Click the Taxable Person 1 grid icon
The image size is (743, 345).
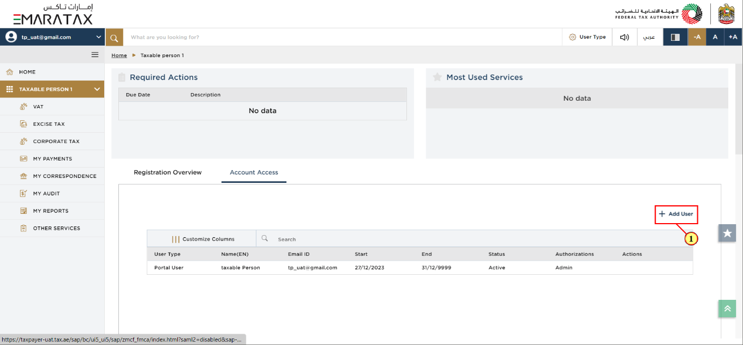(x=9, y=89)
